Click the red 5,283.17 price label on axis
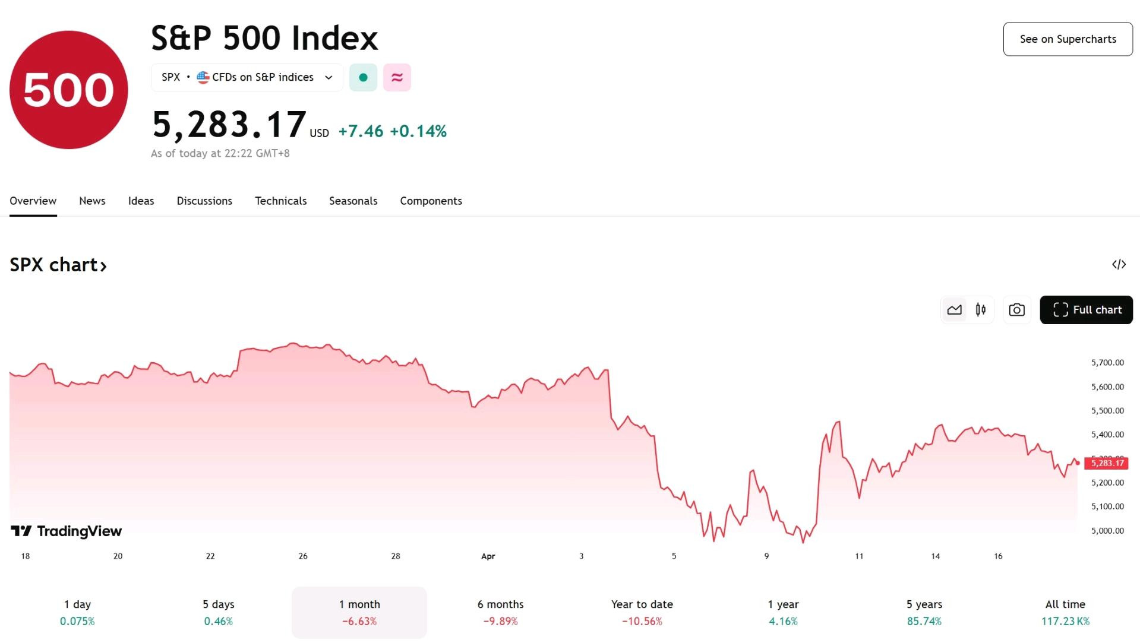The width and height of the screenshot is (1140, 643). pyautogui.click(x=1106, y=463)
